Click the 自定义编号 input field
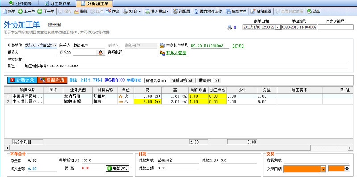The height and width of the screenshot is (177, 357). (x=336, y=27)
